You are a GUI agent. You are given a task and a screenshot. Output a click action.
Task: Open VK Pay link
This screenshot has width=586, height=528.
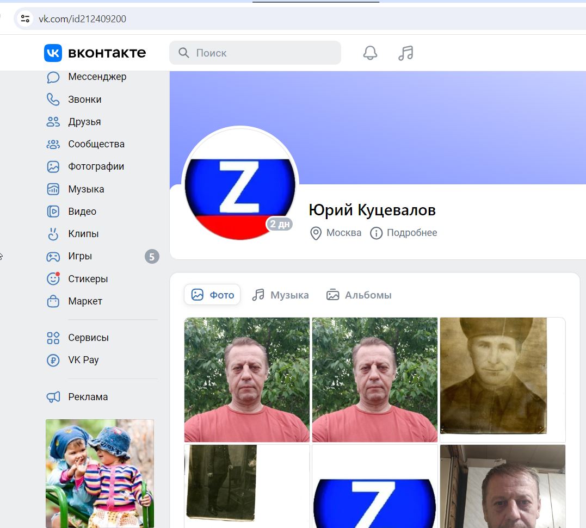[83, 360]
